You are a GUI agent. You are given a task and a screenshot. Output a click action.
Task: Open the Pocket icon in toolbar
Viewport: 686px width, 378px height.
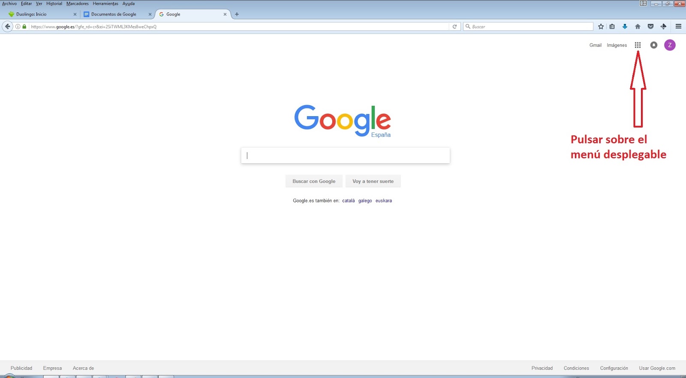pyautogui.click(x=650, y=27)
